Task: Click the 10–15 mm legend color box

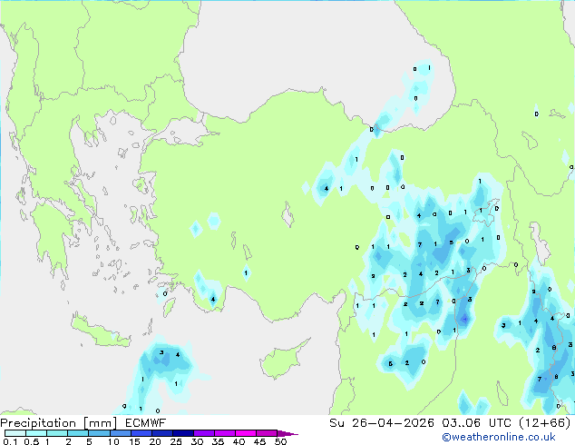Action: coord(120,433)
